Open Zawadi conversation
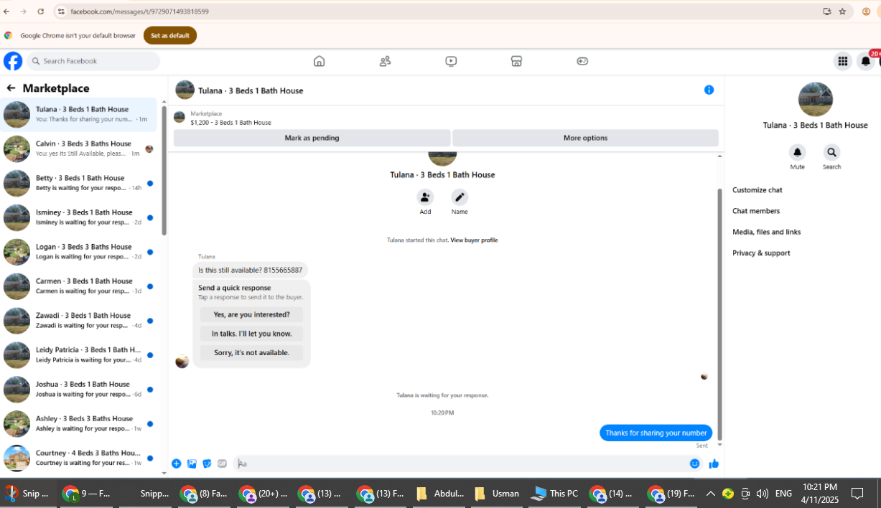Screen dimensions: 881x508 (78, 321)
